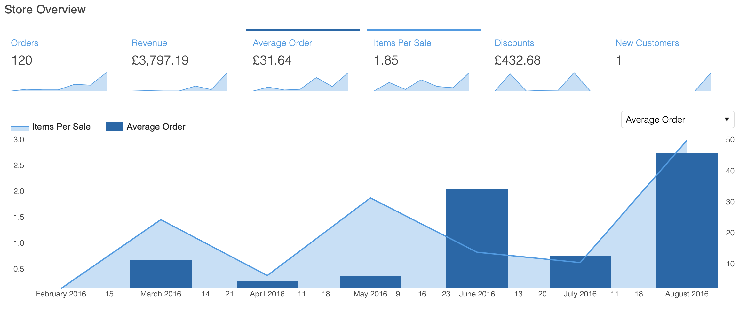Click the Orders value 120

(22, 60)
